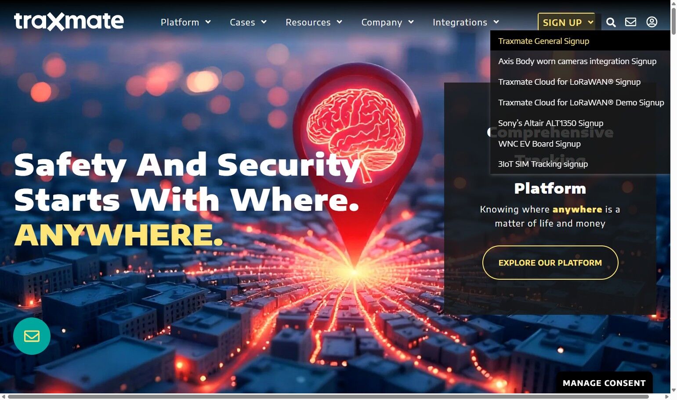Go home via the traxmate logo
The width and height of the screenshot is (677, 400).
69,22
